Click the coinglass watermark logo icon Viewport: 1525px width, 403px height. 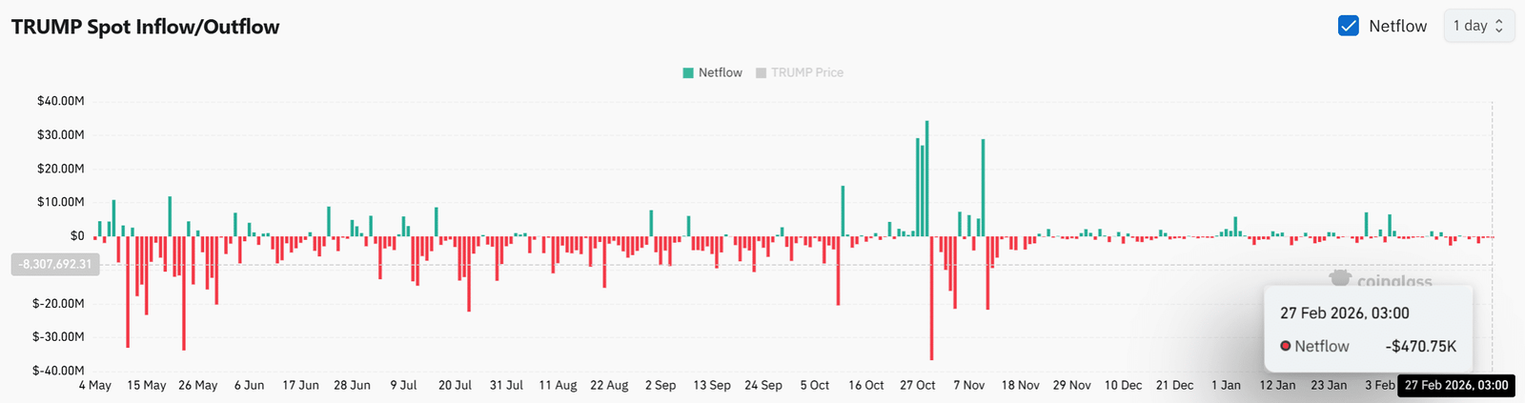click(x=1340, y=279)
